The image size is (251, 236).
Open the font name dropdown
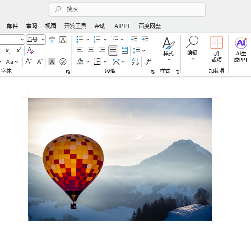[x=22, y=40]
